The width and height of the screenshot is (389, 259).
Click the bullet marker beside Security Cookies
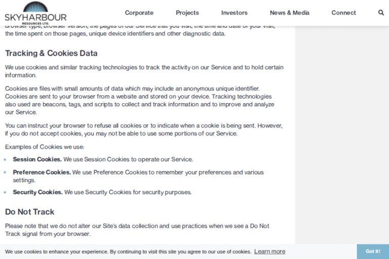coord(6,192)
